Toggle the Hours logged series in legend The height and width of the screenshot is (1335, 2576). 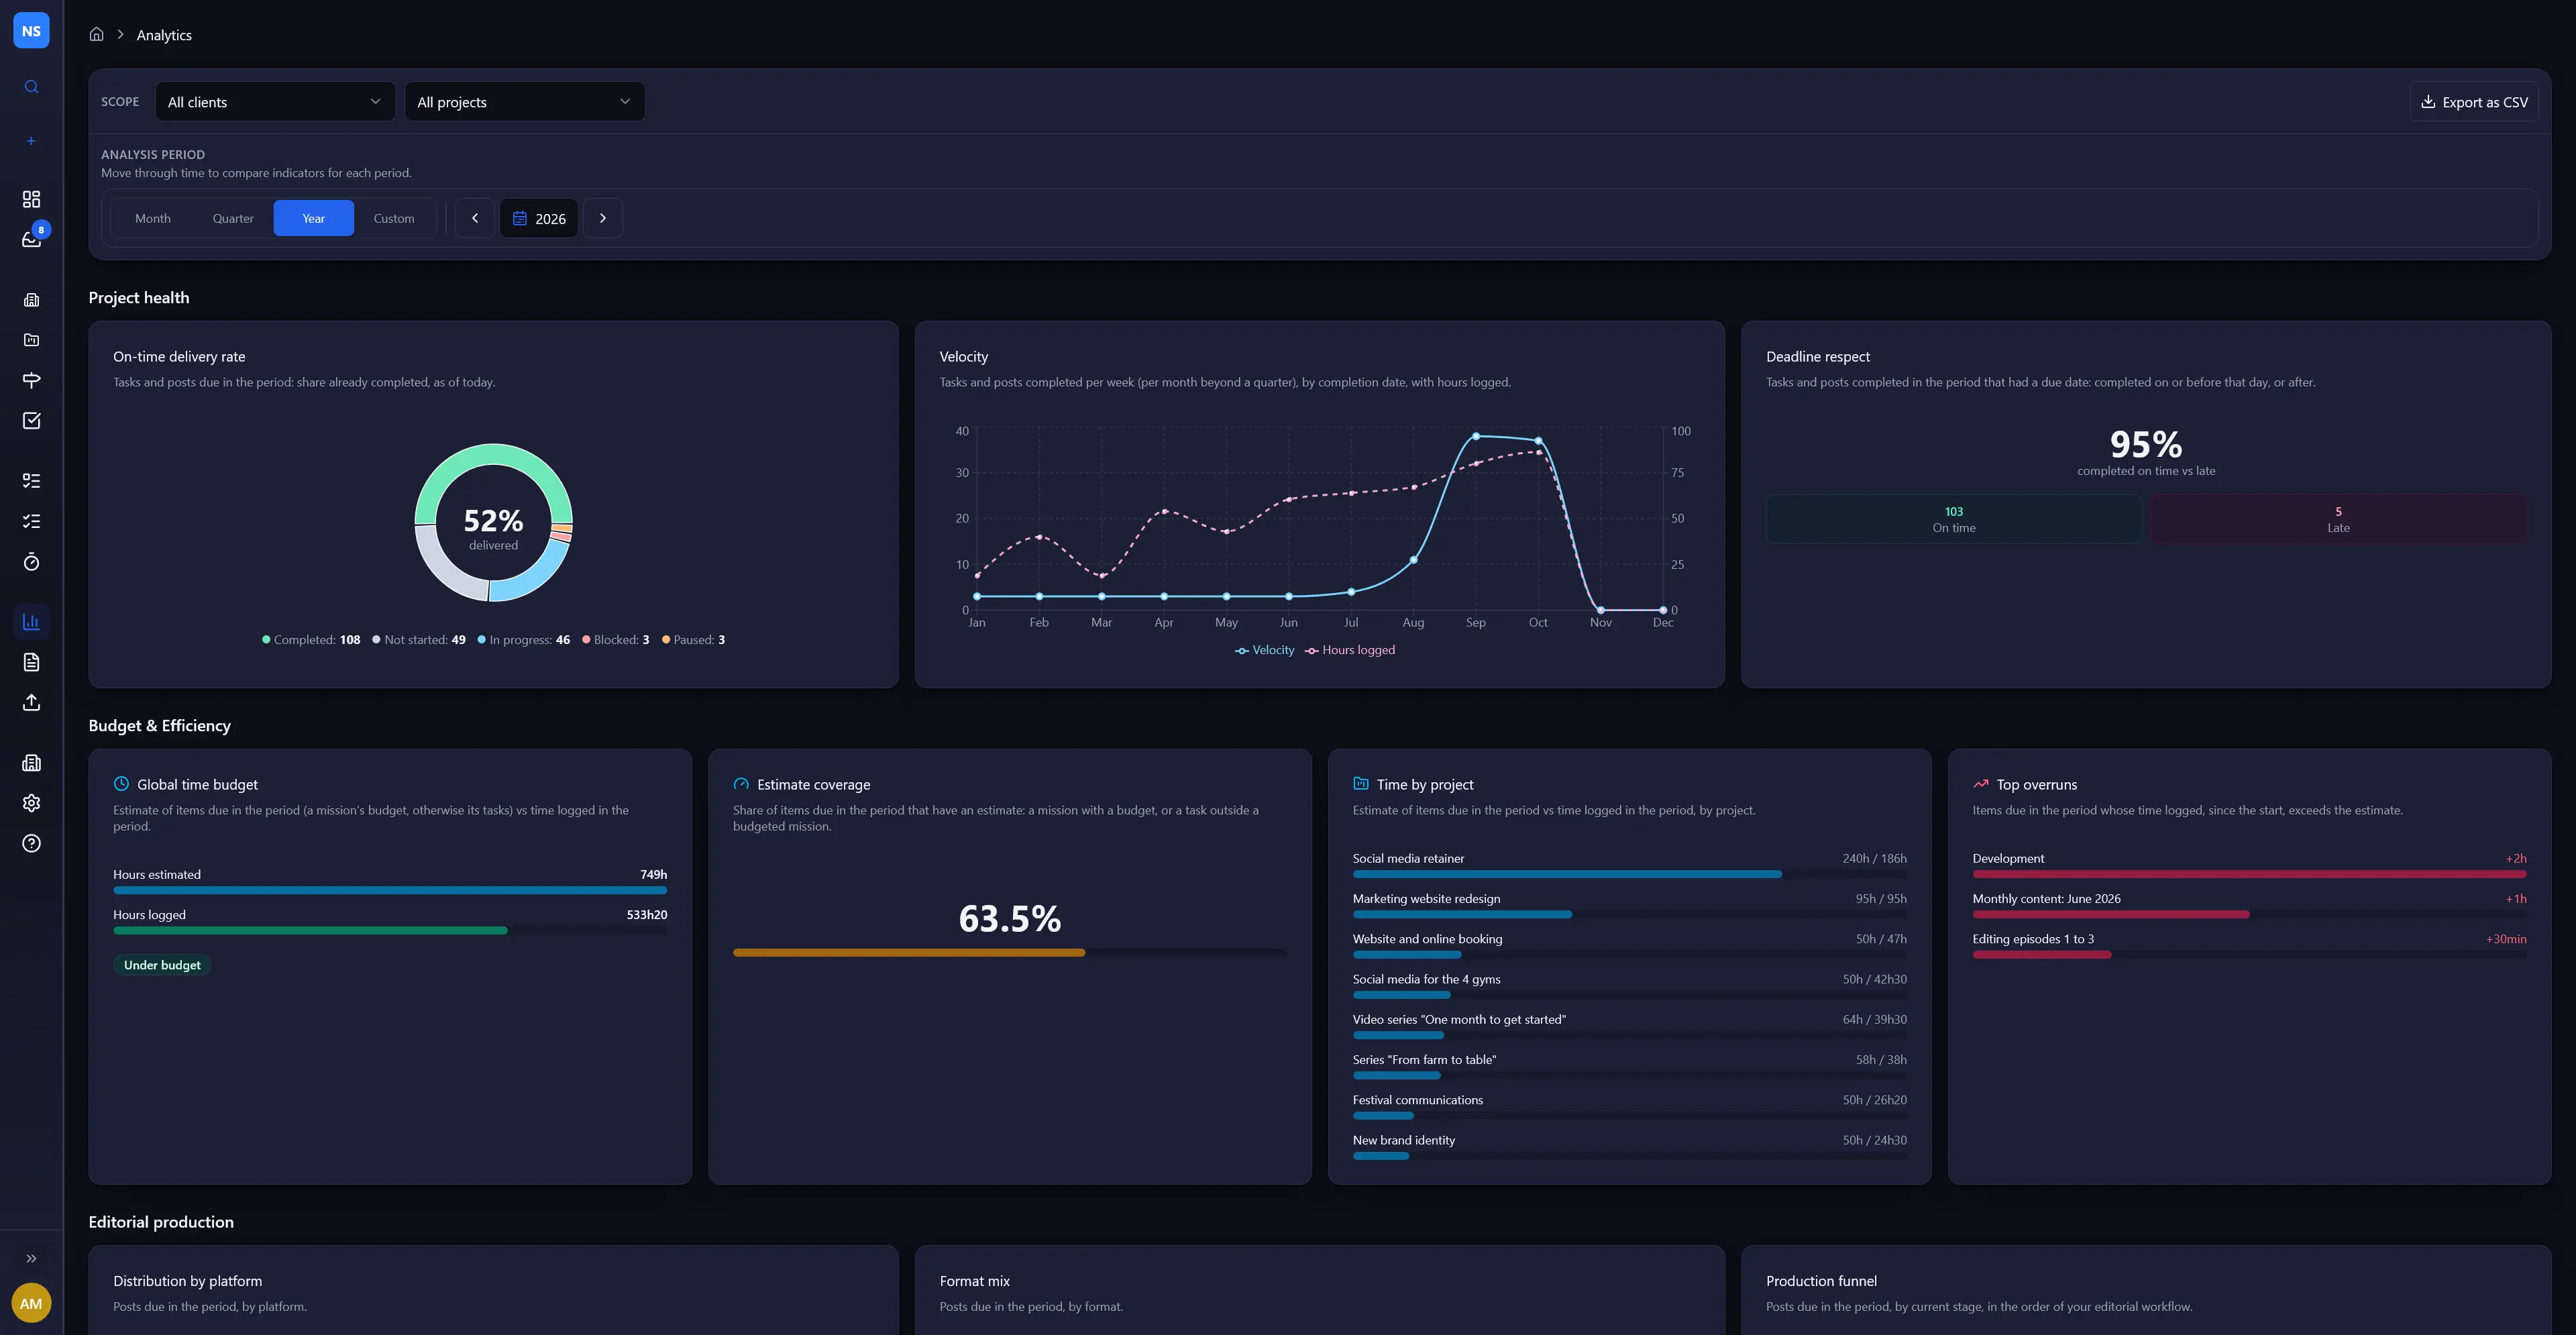(x=1350, y=650)
